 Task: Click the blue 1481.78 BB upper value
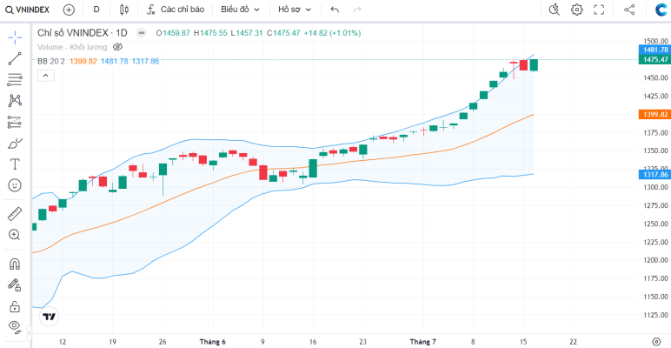click(x=114, y=61)
